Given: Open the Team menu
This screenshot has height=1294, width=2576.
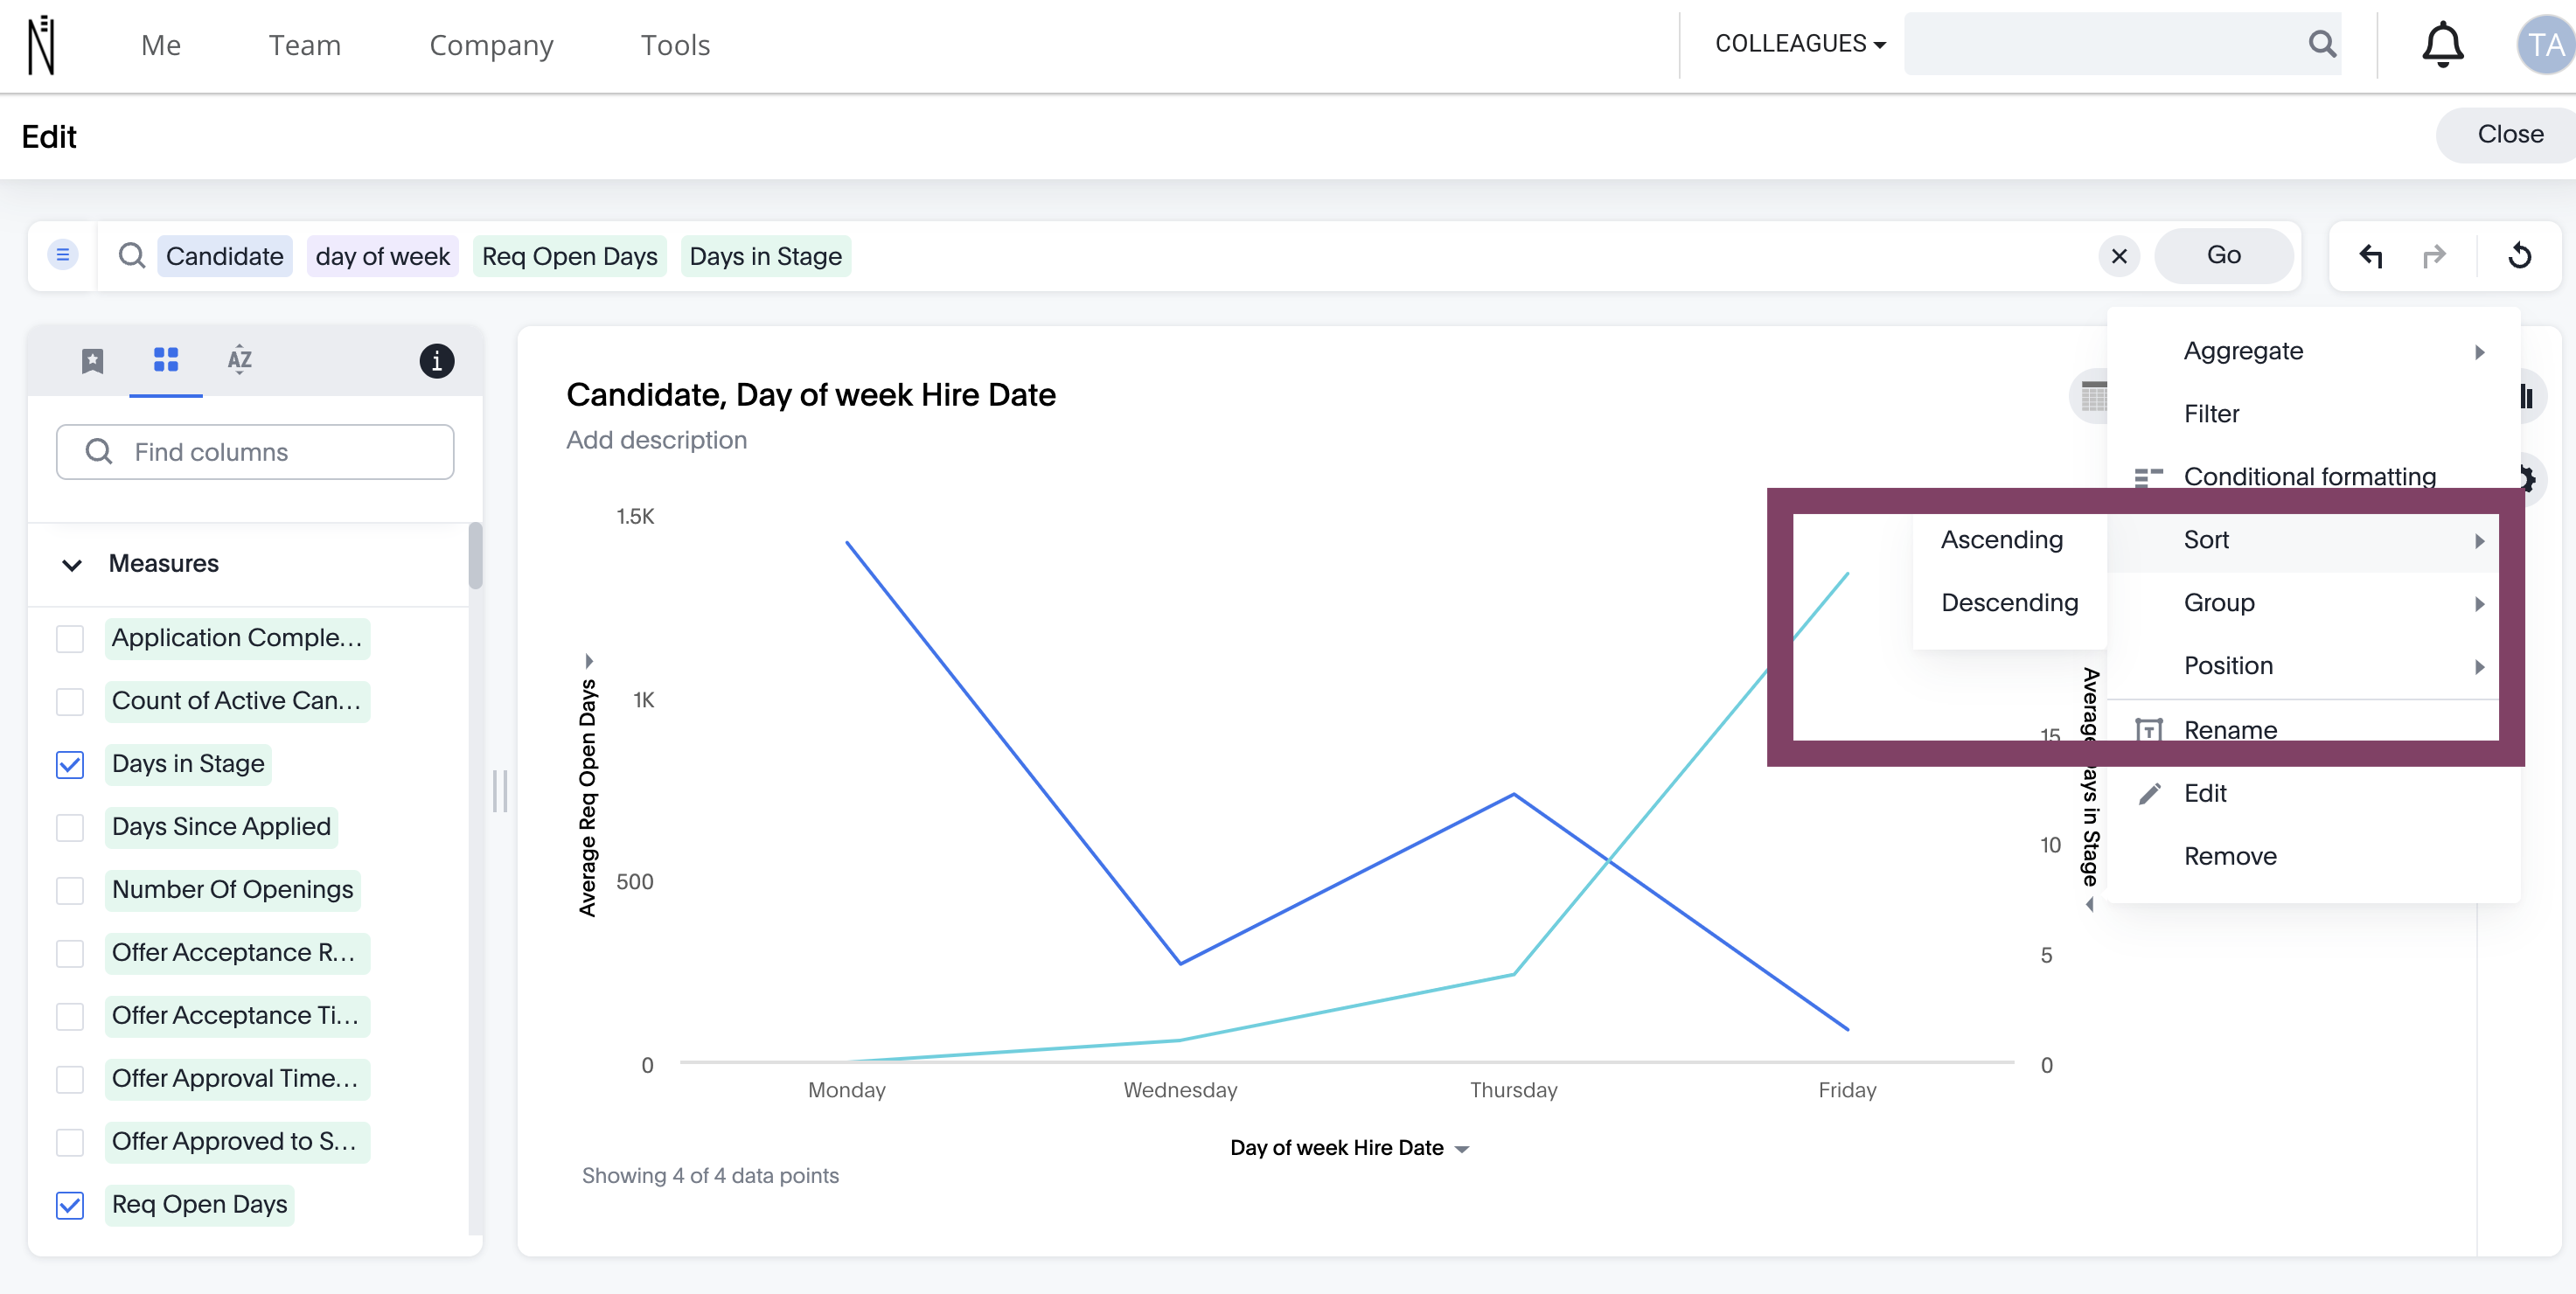Looking at the screenshot, I should 304,45.
